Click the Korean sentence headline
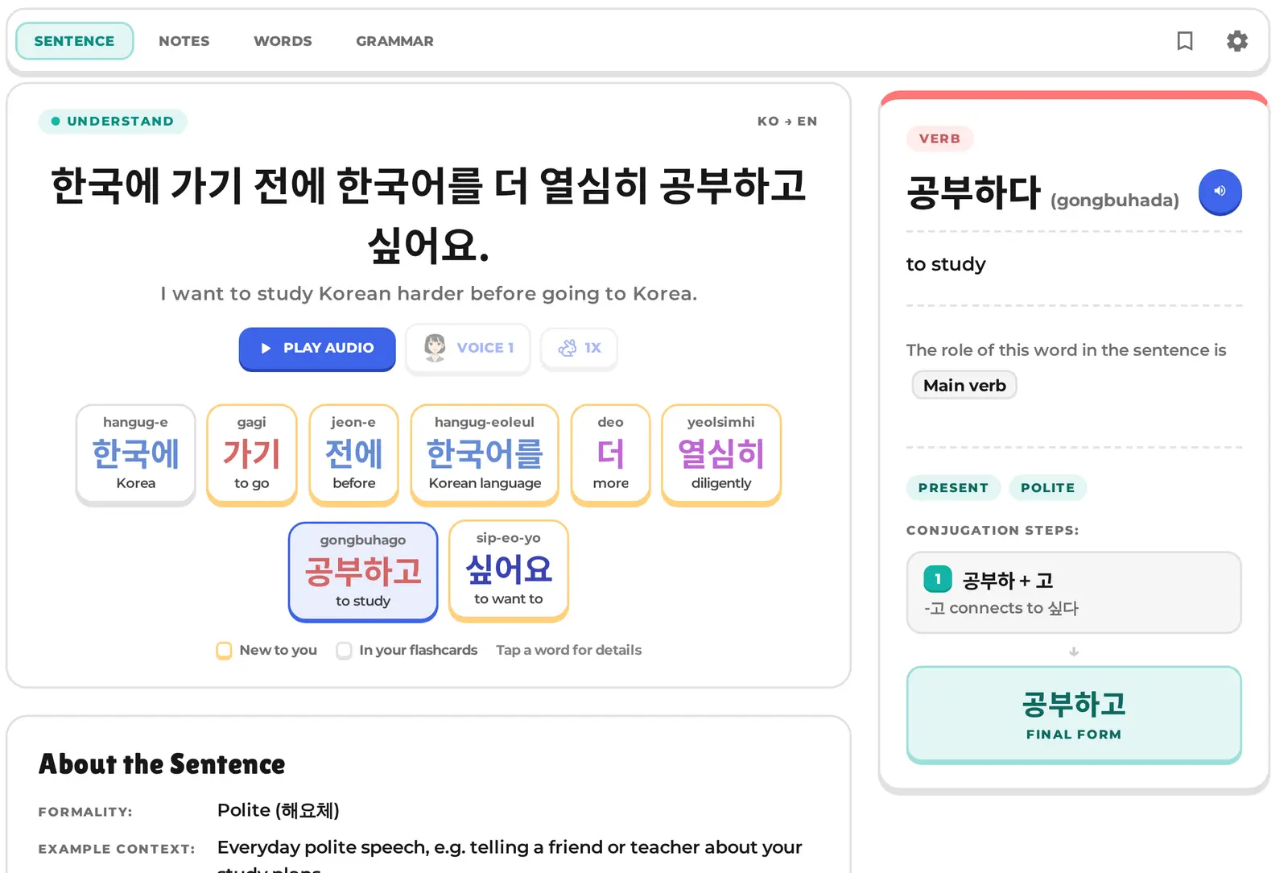This screenshot has height=873, width=1288. (429, 215)
